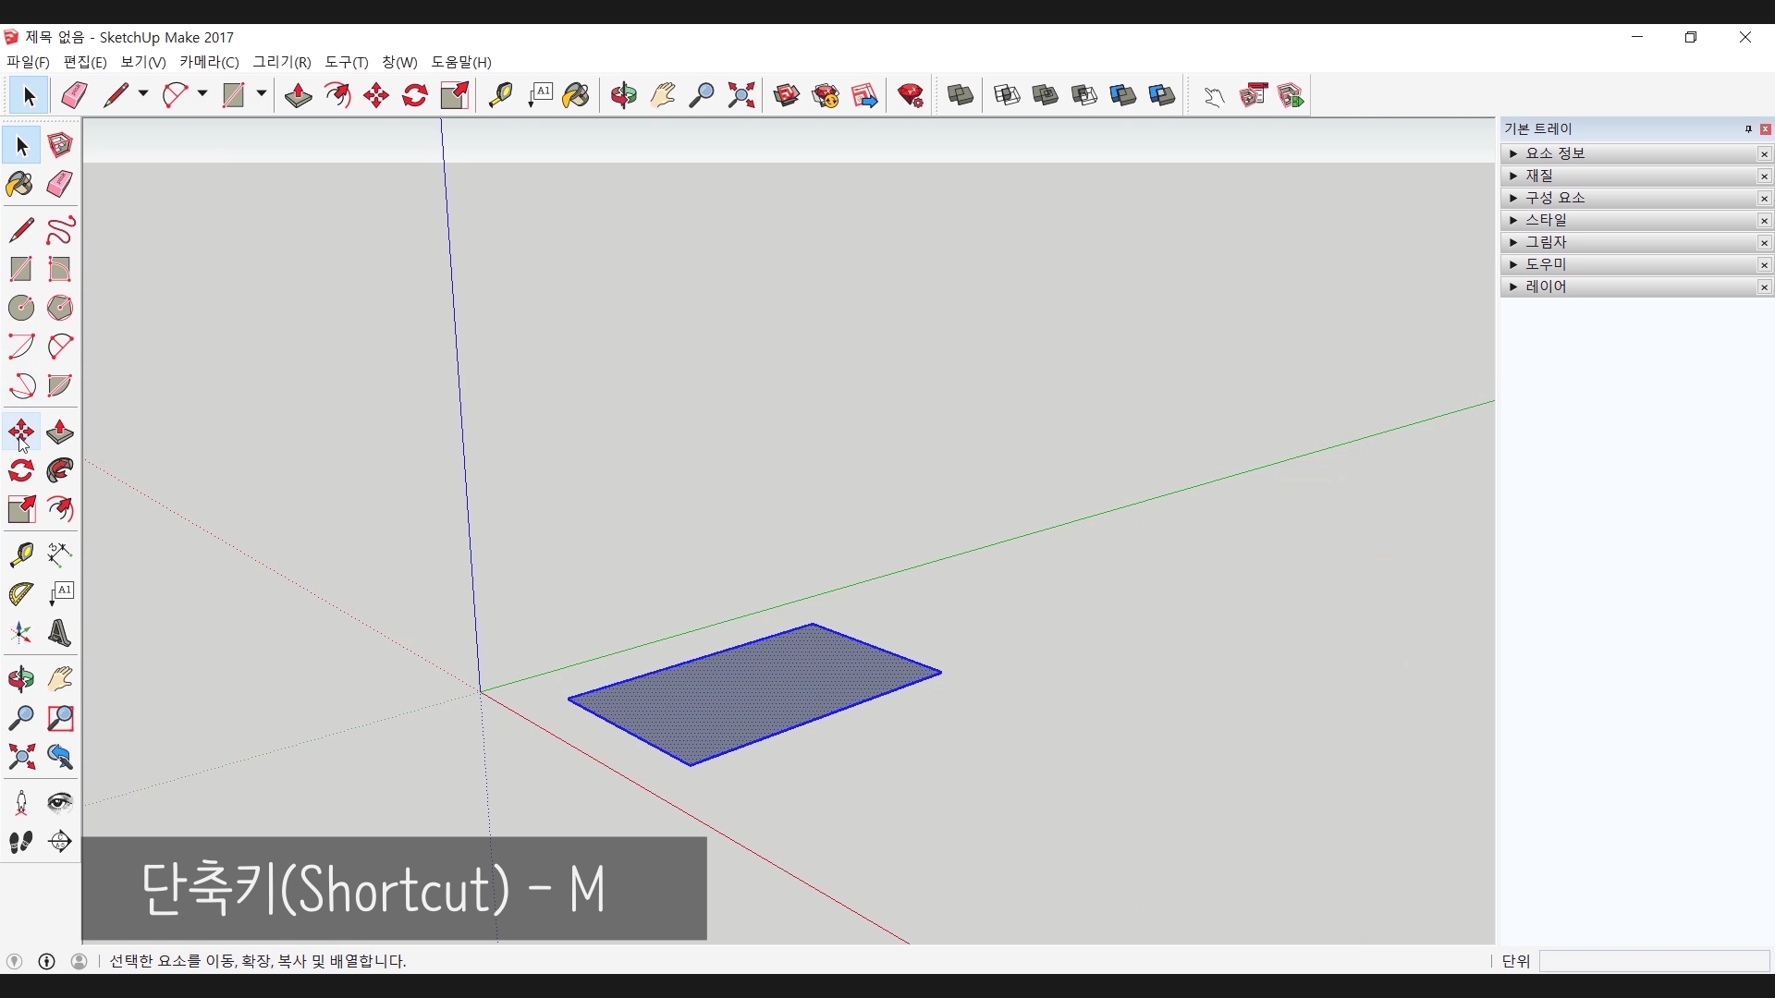The image size is (1775, 998).
Task: Open the 도구(T) menu
Action: [x=346, y=62]
